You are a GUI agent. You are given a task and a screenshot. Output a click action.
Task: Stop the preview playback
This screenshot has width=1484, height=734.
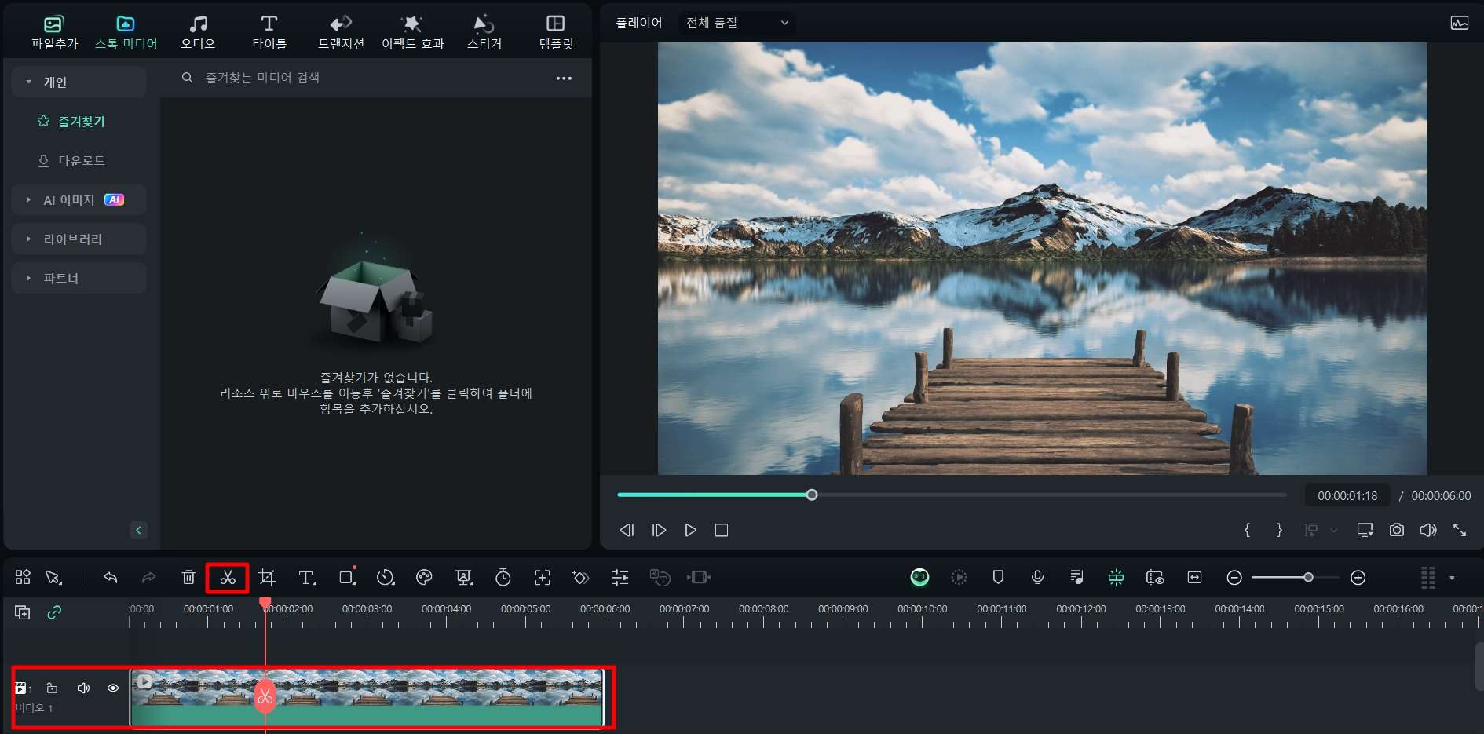pyautogui.click(x=722, y=530)
